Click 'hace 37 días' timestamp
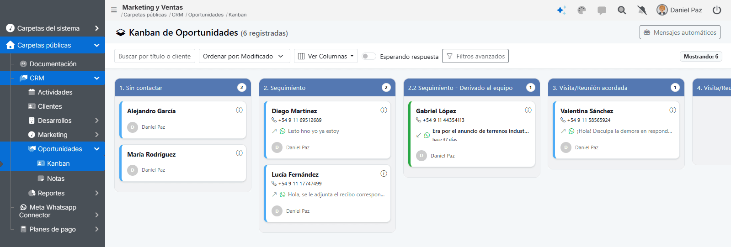This screenshot has height=247, width=731. point(445,140)
